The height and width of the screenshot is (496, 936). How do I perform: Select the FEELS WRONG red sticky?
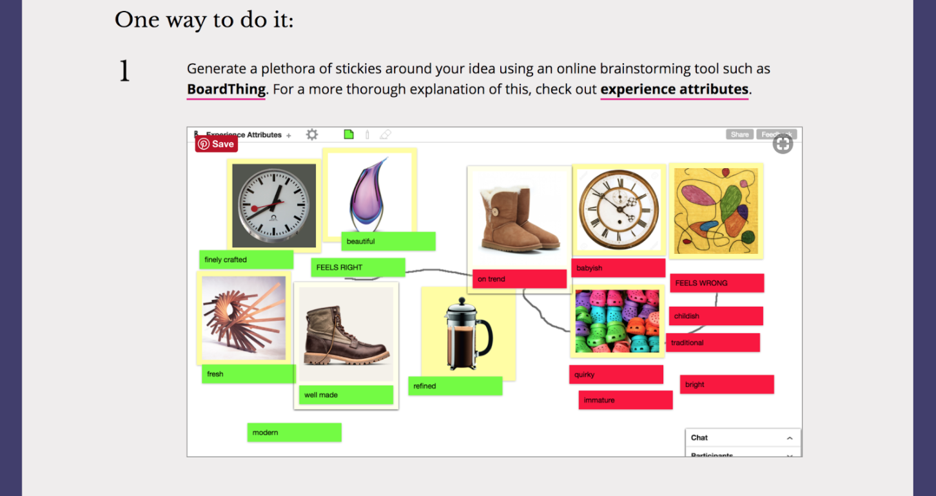(x=716, y=283)
